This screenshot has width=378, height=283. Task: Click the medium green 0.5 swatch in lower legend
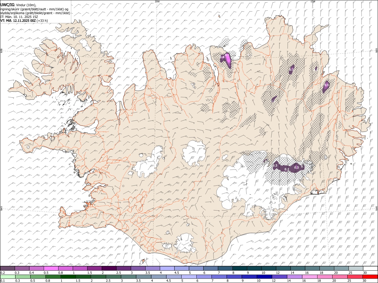38,277
